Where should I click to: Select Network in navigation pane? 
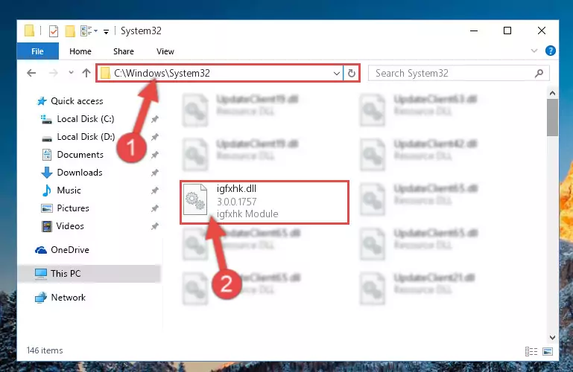pos(69,298)
